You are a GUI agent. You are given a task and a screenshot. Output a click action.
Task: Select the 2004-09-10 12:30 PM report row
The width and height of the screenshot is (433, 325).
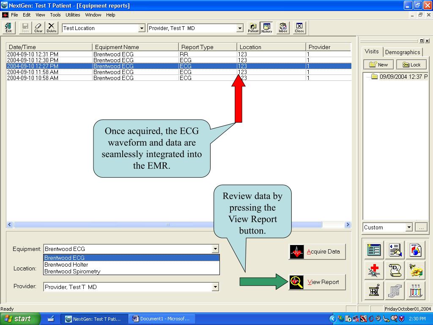click(179, 60)
